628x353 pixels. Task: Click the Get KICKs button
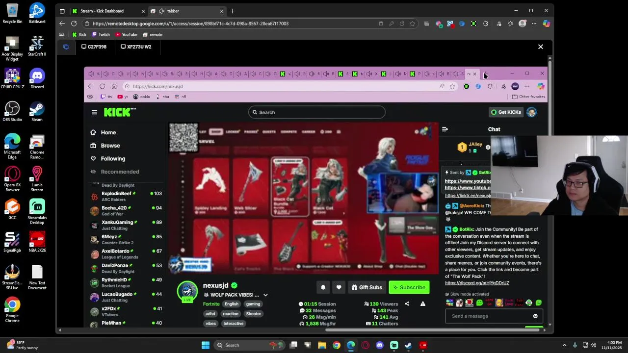506,112
